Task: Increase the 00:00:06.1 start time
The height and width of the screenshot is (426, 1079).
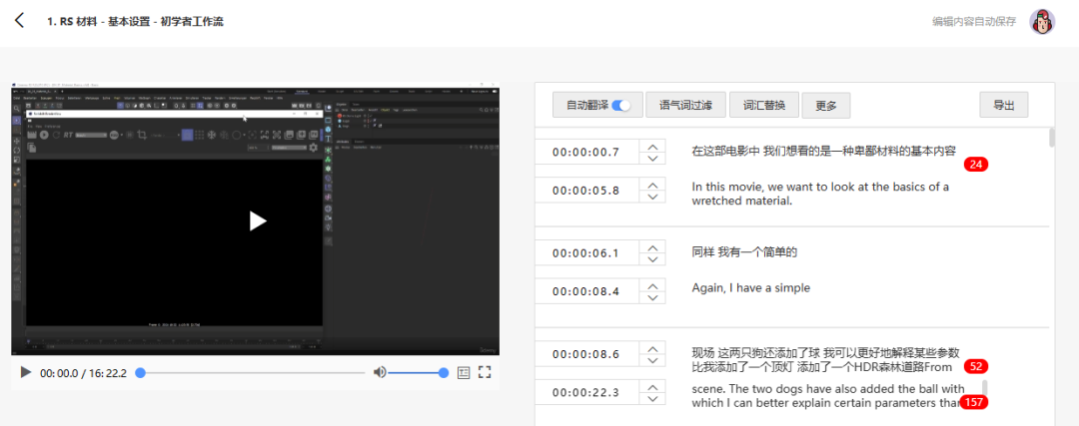Action: click(x=652, y=246)
